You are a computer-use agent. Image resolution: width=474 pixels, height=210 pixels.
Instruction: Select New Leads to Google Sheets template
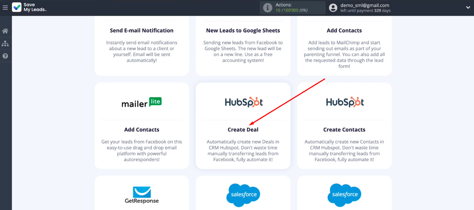[243, 30]
